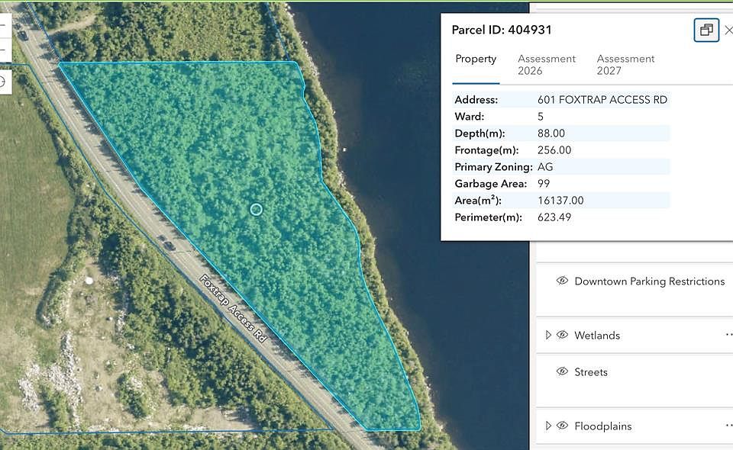The image size is (733, 450).
Task: Click the Streets layer name
Action: (591, 372)
